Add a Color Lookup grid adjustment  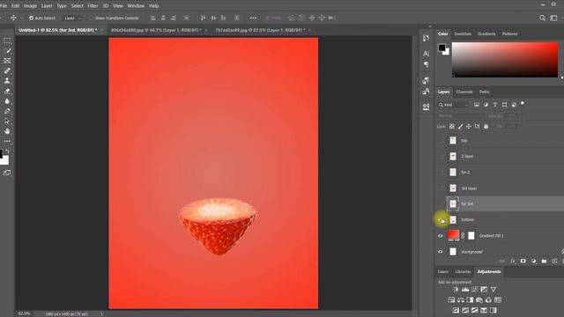(498, 299)
